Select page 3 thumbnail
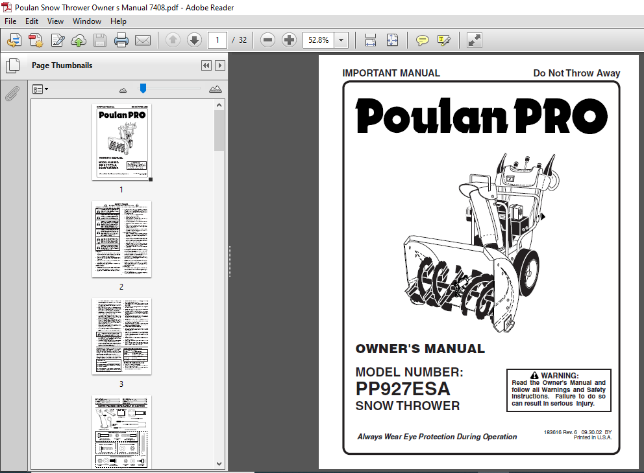This screenshot has height=473, width=644. [x=121, y=336]
